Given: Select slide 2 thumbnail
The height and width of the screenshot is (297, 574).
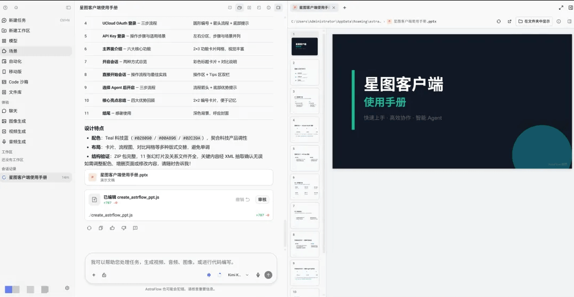Looking at the screenshot, I should (x=304, y=73).
